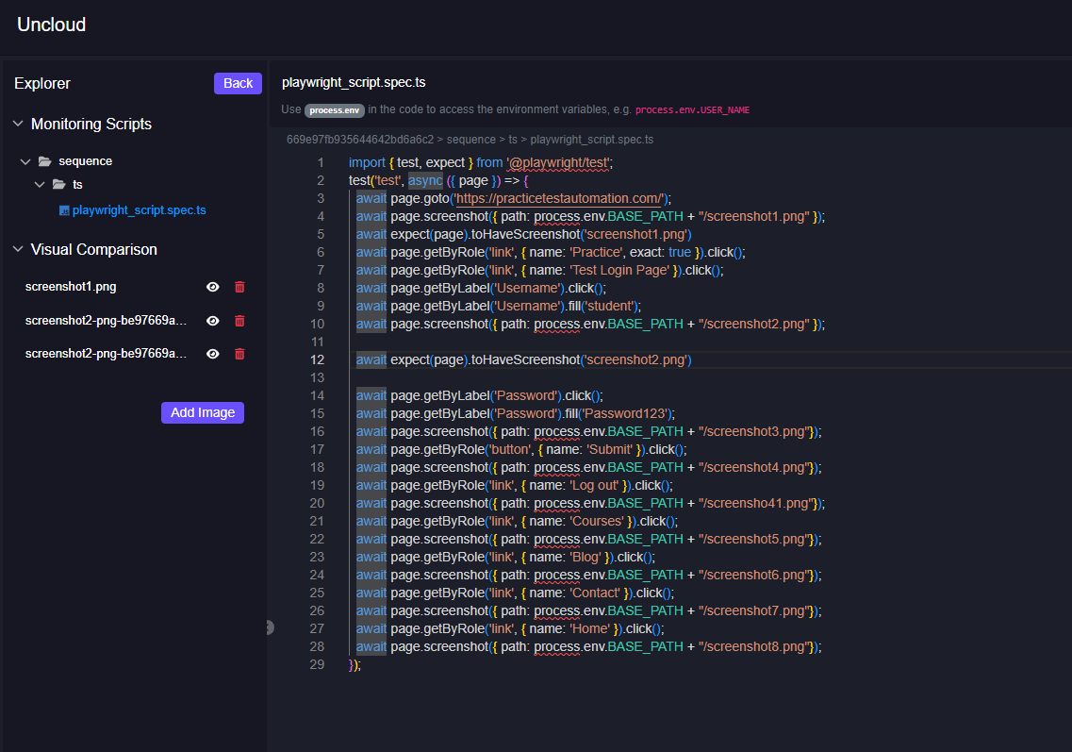Viewport: 1072px width, 752px height.
Task: Click "/screensho41.png" string on line 20
Action: (x=757, y=504)
